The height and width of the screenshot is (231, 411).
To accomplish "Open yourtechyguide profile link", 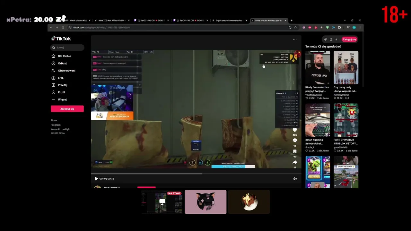I will coord(314,95).
